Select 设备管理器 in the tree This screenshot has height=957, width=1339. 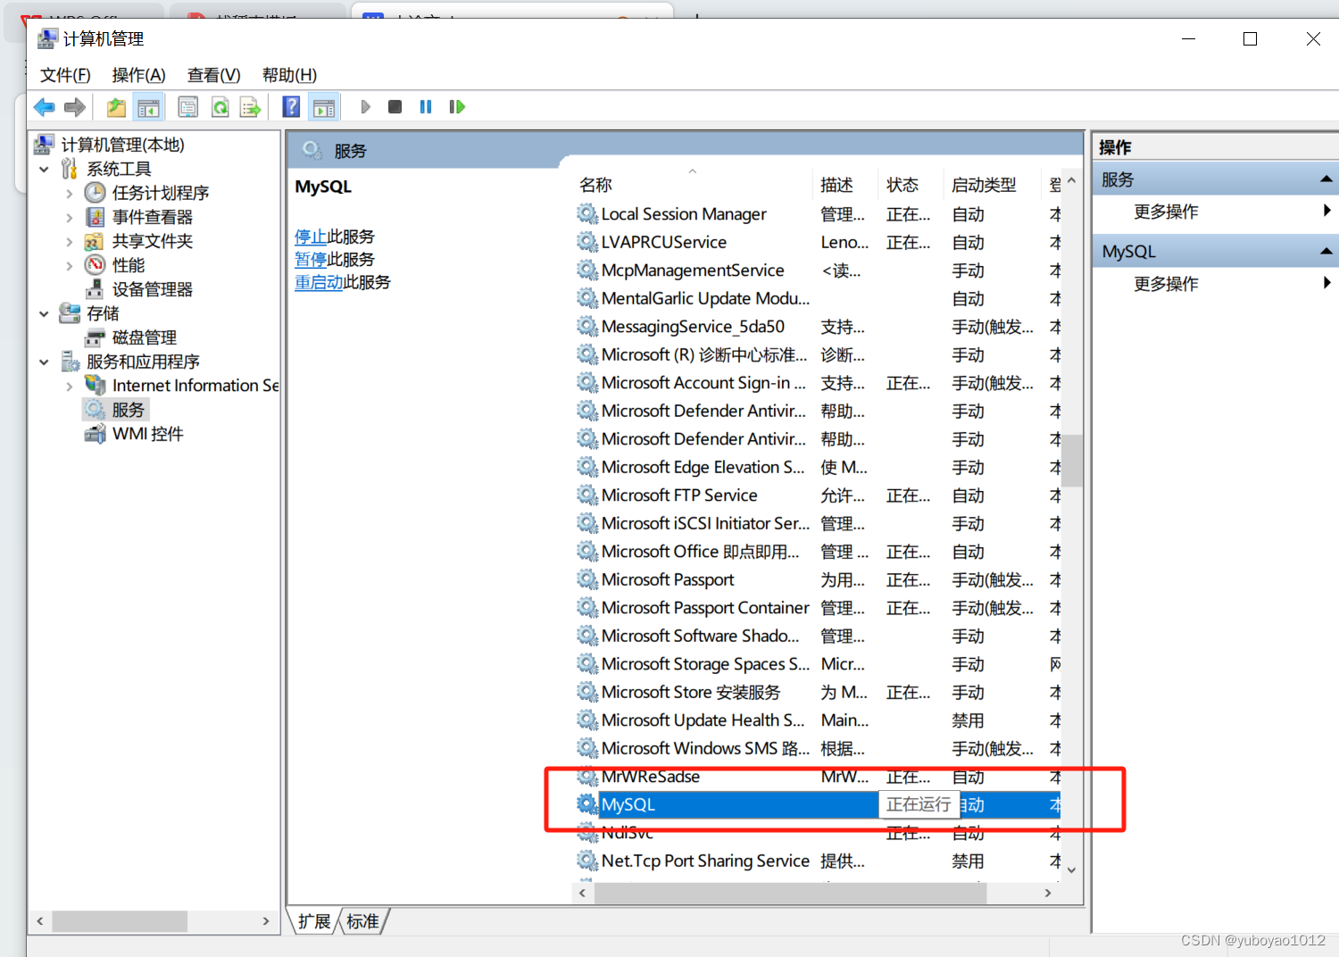coord(153,289)
